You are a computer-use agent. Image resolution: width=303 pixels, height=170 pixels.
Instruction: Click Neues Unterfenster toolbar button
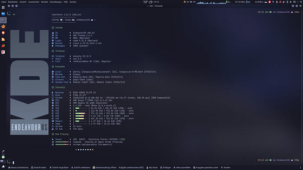[x=18, y=167]
